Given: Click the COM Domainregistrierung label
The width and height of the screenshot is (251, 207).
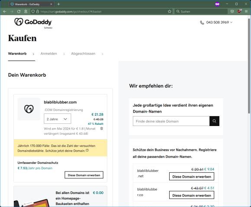Looking at the screenshot, I should coord(64,110).
